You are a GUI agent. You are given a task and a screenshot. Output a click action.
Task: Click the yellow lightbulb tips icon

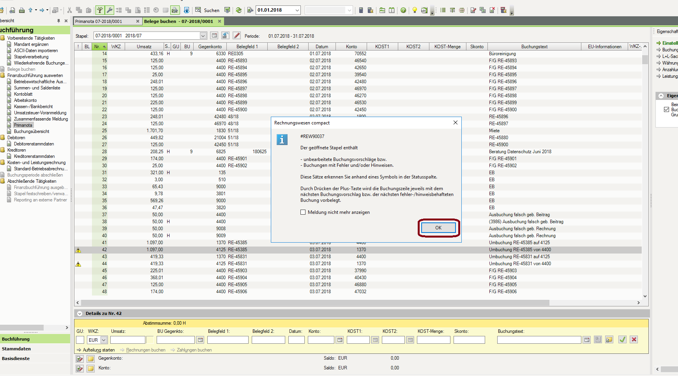(415, 10)
